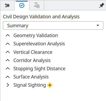This screenshot has height=101, width=106.
Task: Select the validation checkmark badge tab
Action: (x=22, y=5)
